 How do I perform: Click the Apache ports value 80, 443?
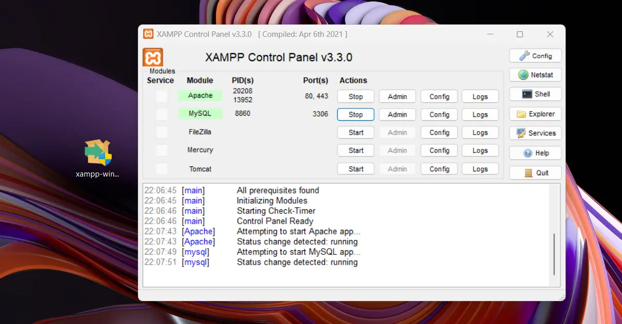click(x=317, y=96)
